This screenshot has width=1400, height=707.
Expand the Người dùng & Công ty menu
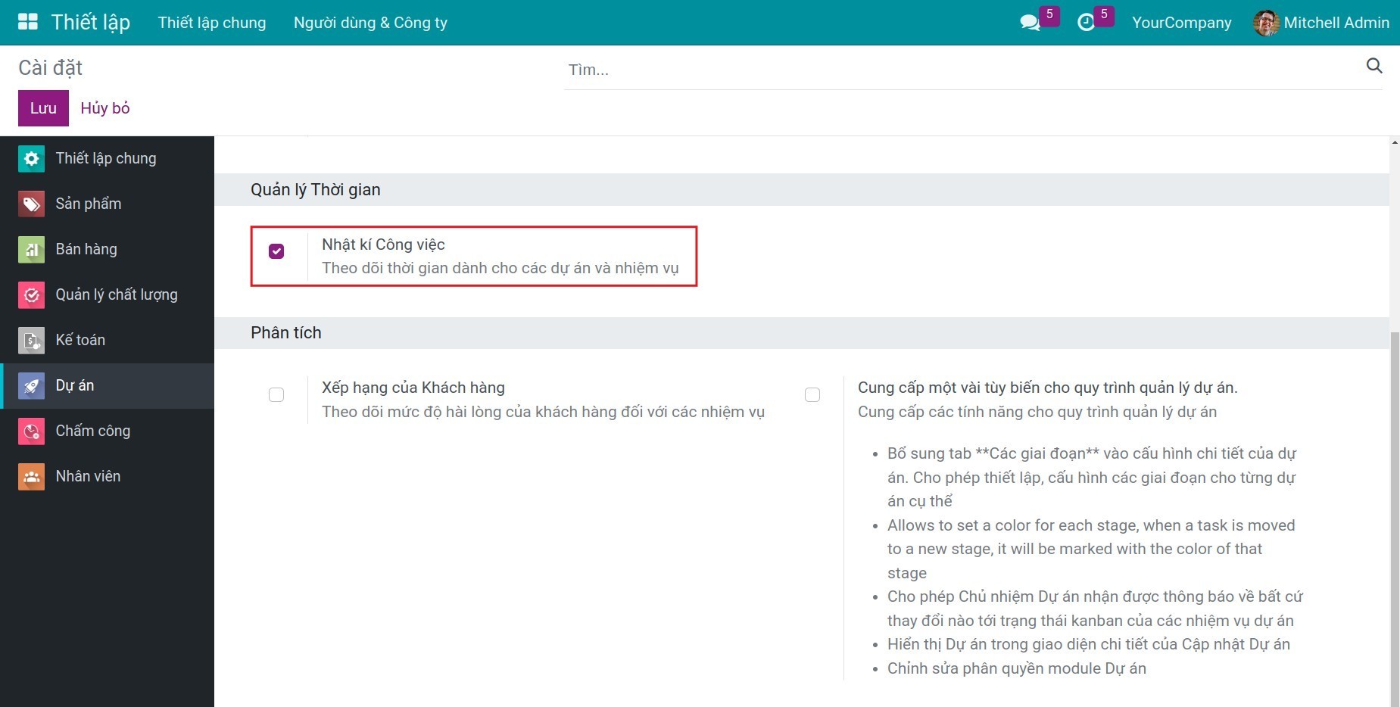370,23
